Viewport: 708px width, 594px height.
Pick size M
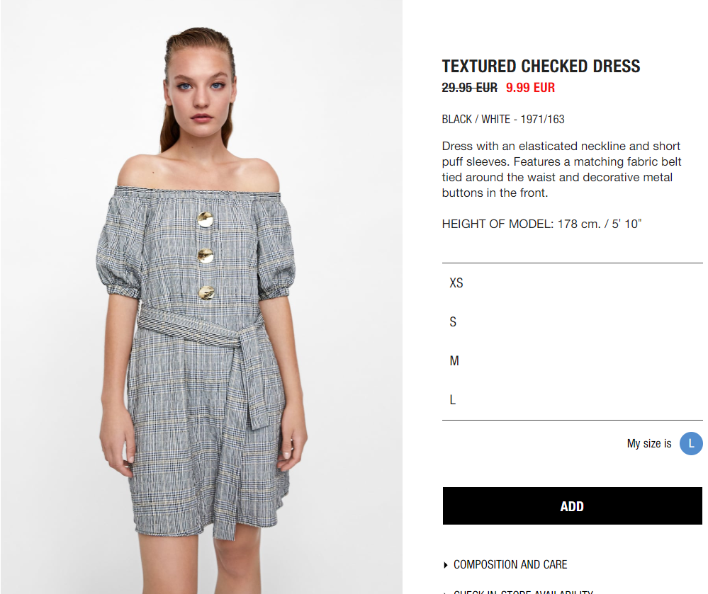[572, 361]
